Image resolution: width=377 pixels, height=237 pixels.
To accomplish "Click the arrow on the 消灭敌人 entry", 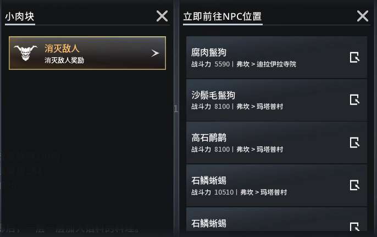I will 155,53.
